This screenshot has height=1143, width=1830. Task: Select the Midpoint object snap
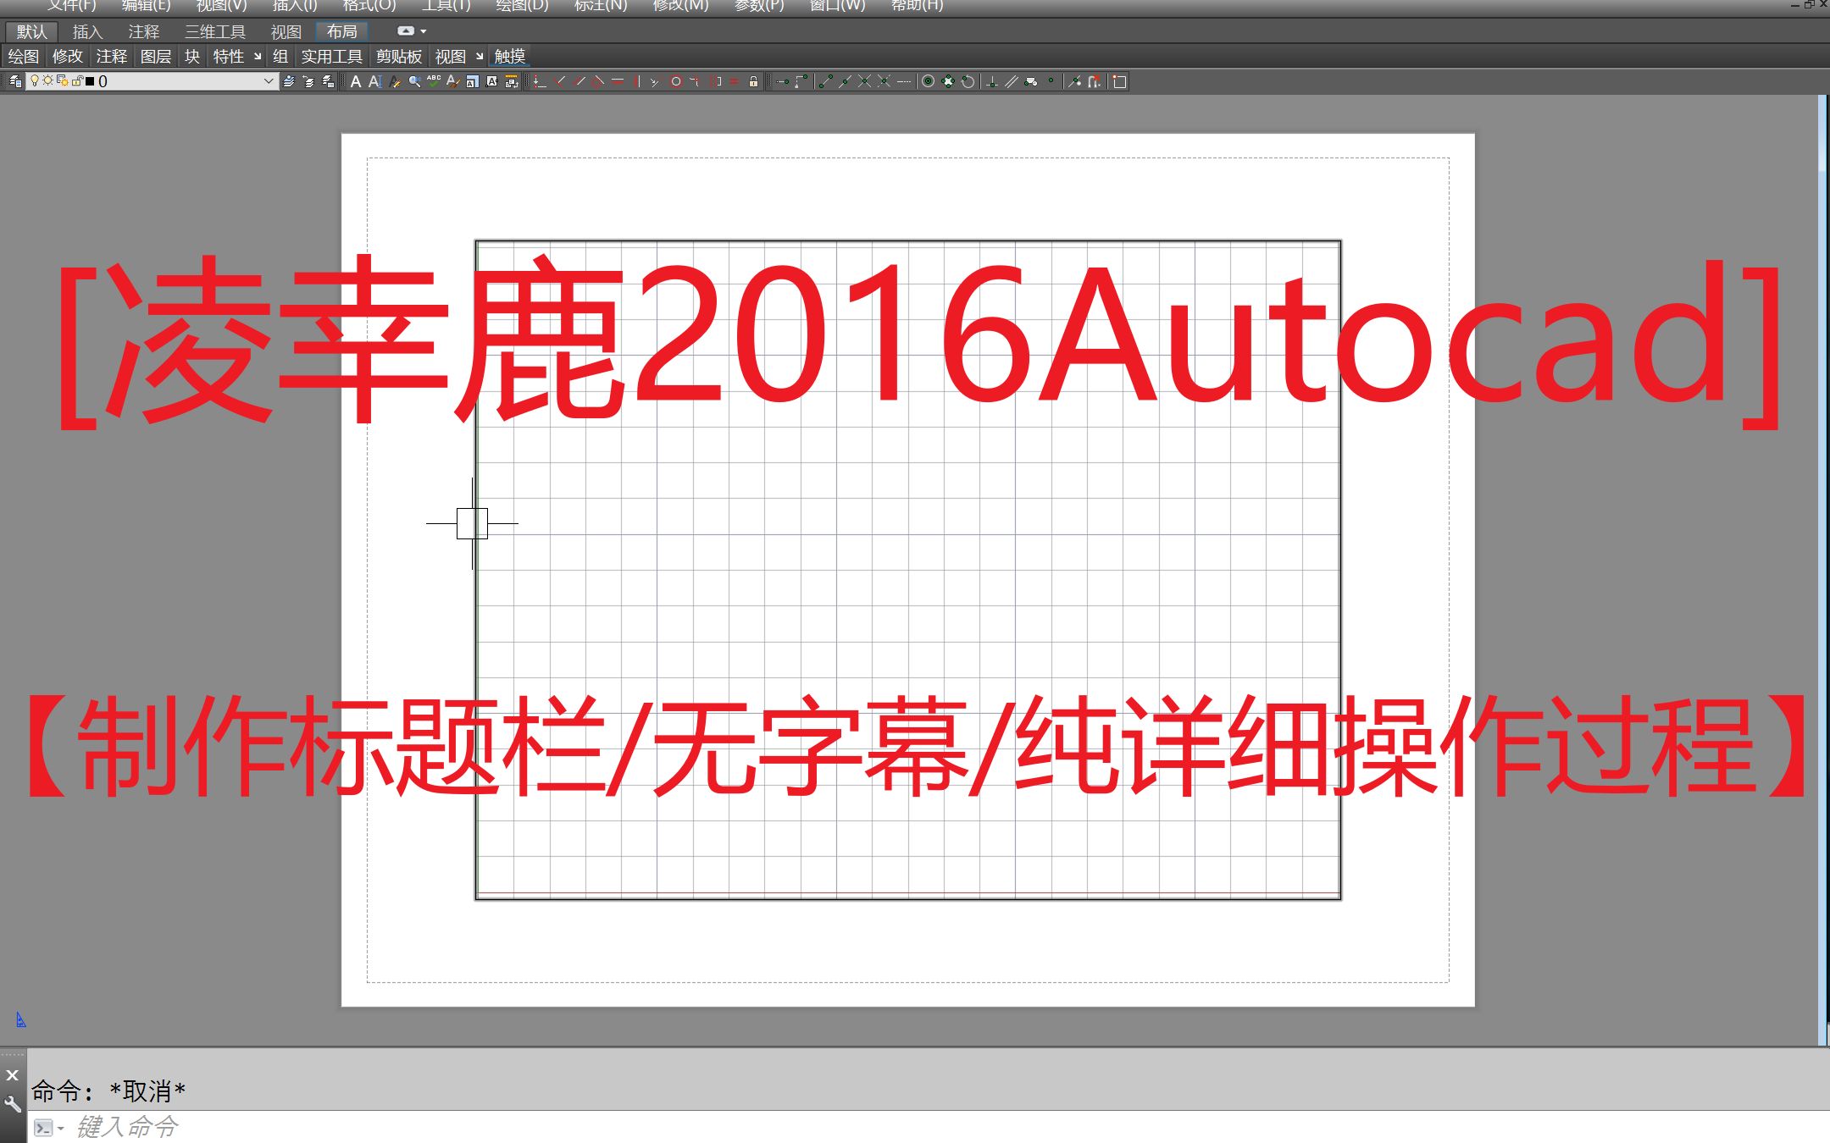coord(846,81)
